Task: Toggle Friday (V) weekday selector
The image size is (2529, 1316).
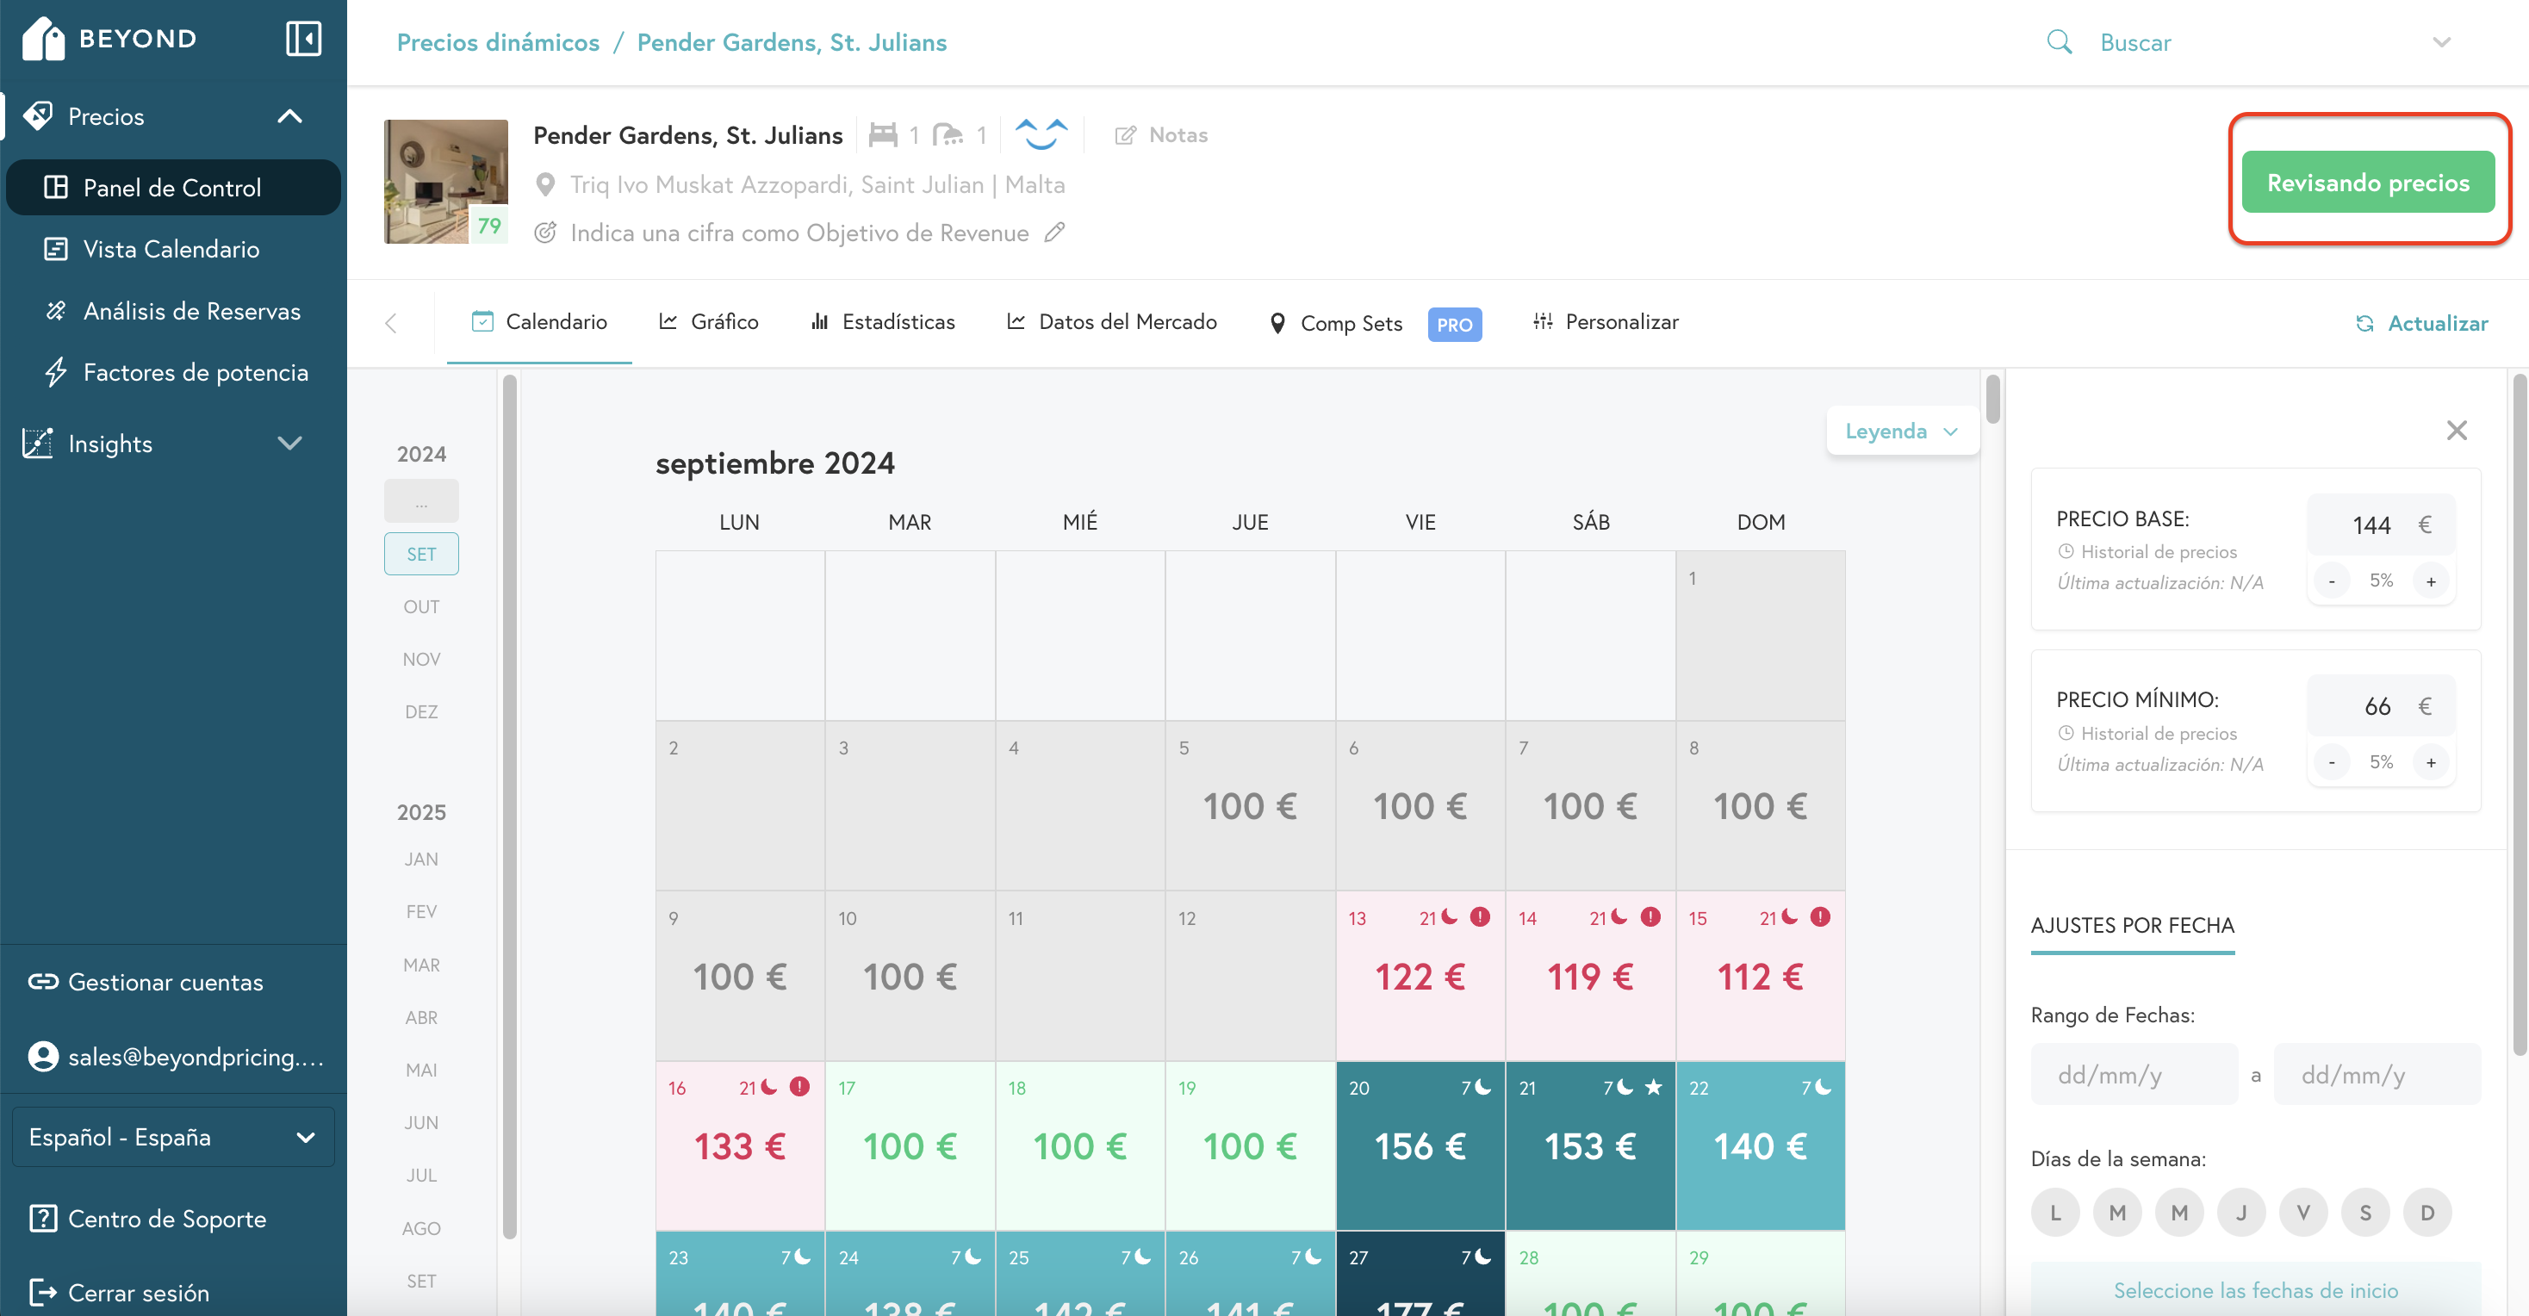Action: click(x=2303, y=1212)
